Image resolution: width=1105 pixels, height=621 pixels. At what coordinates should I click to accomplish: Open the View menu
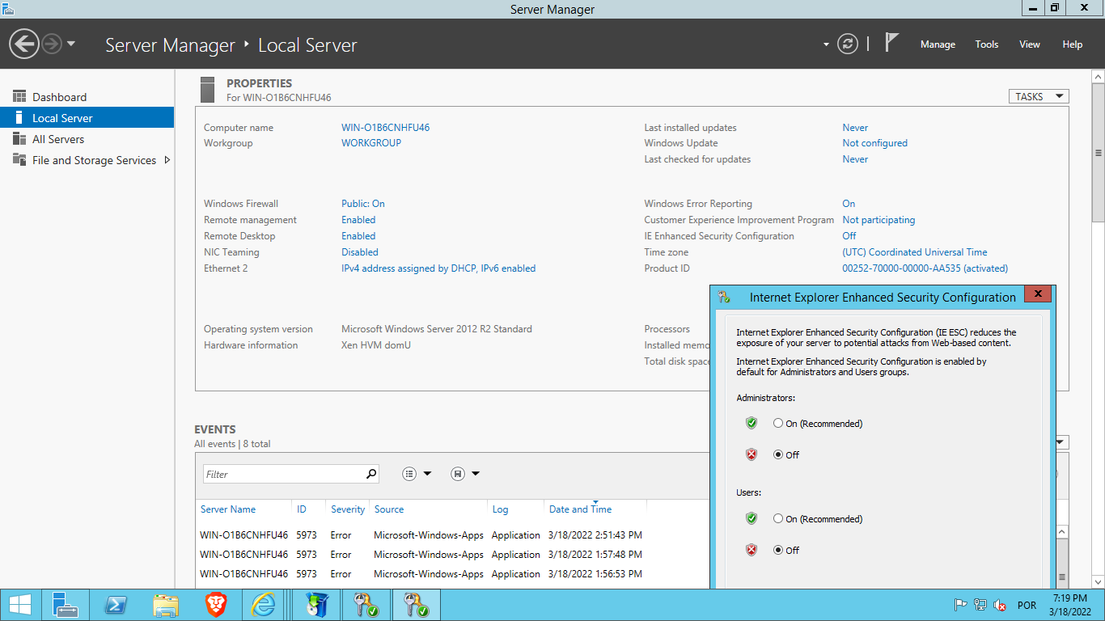tap(1029, 44)
